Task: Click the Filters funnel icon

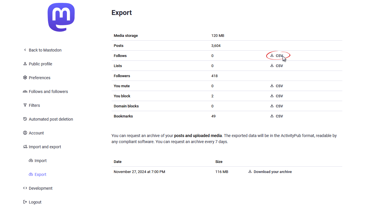Action: [x=25, y=105]
